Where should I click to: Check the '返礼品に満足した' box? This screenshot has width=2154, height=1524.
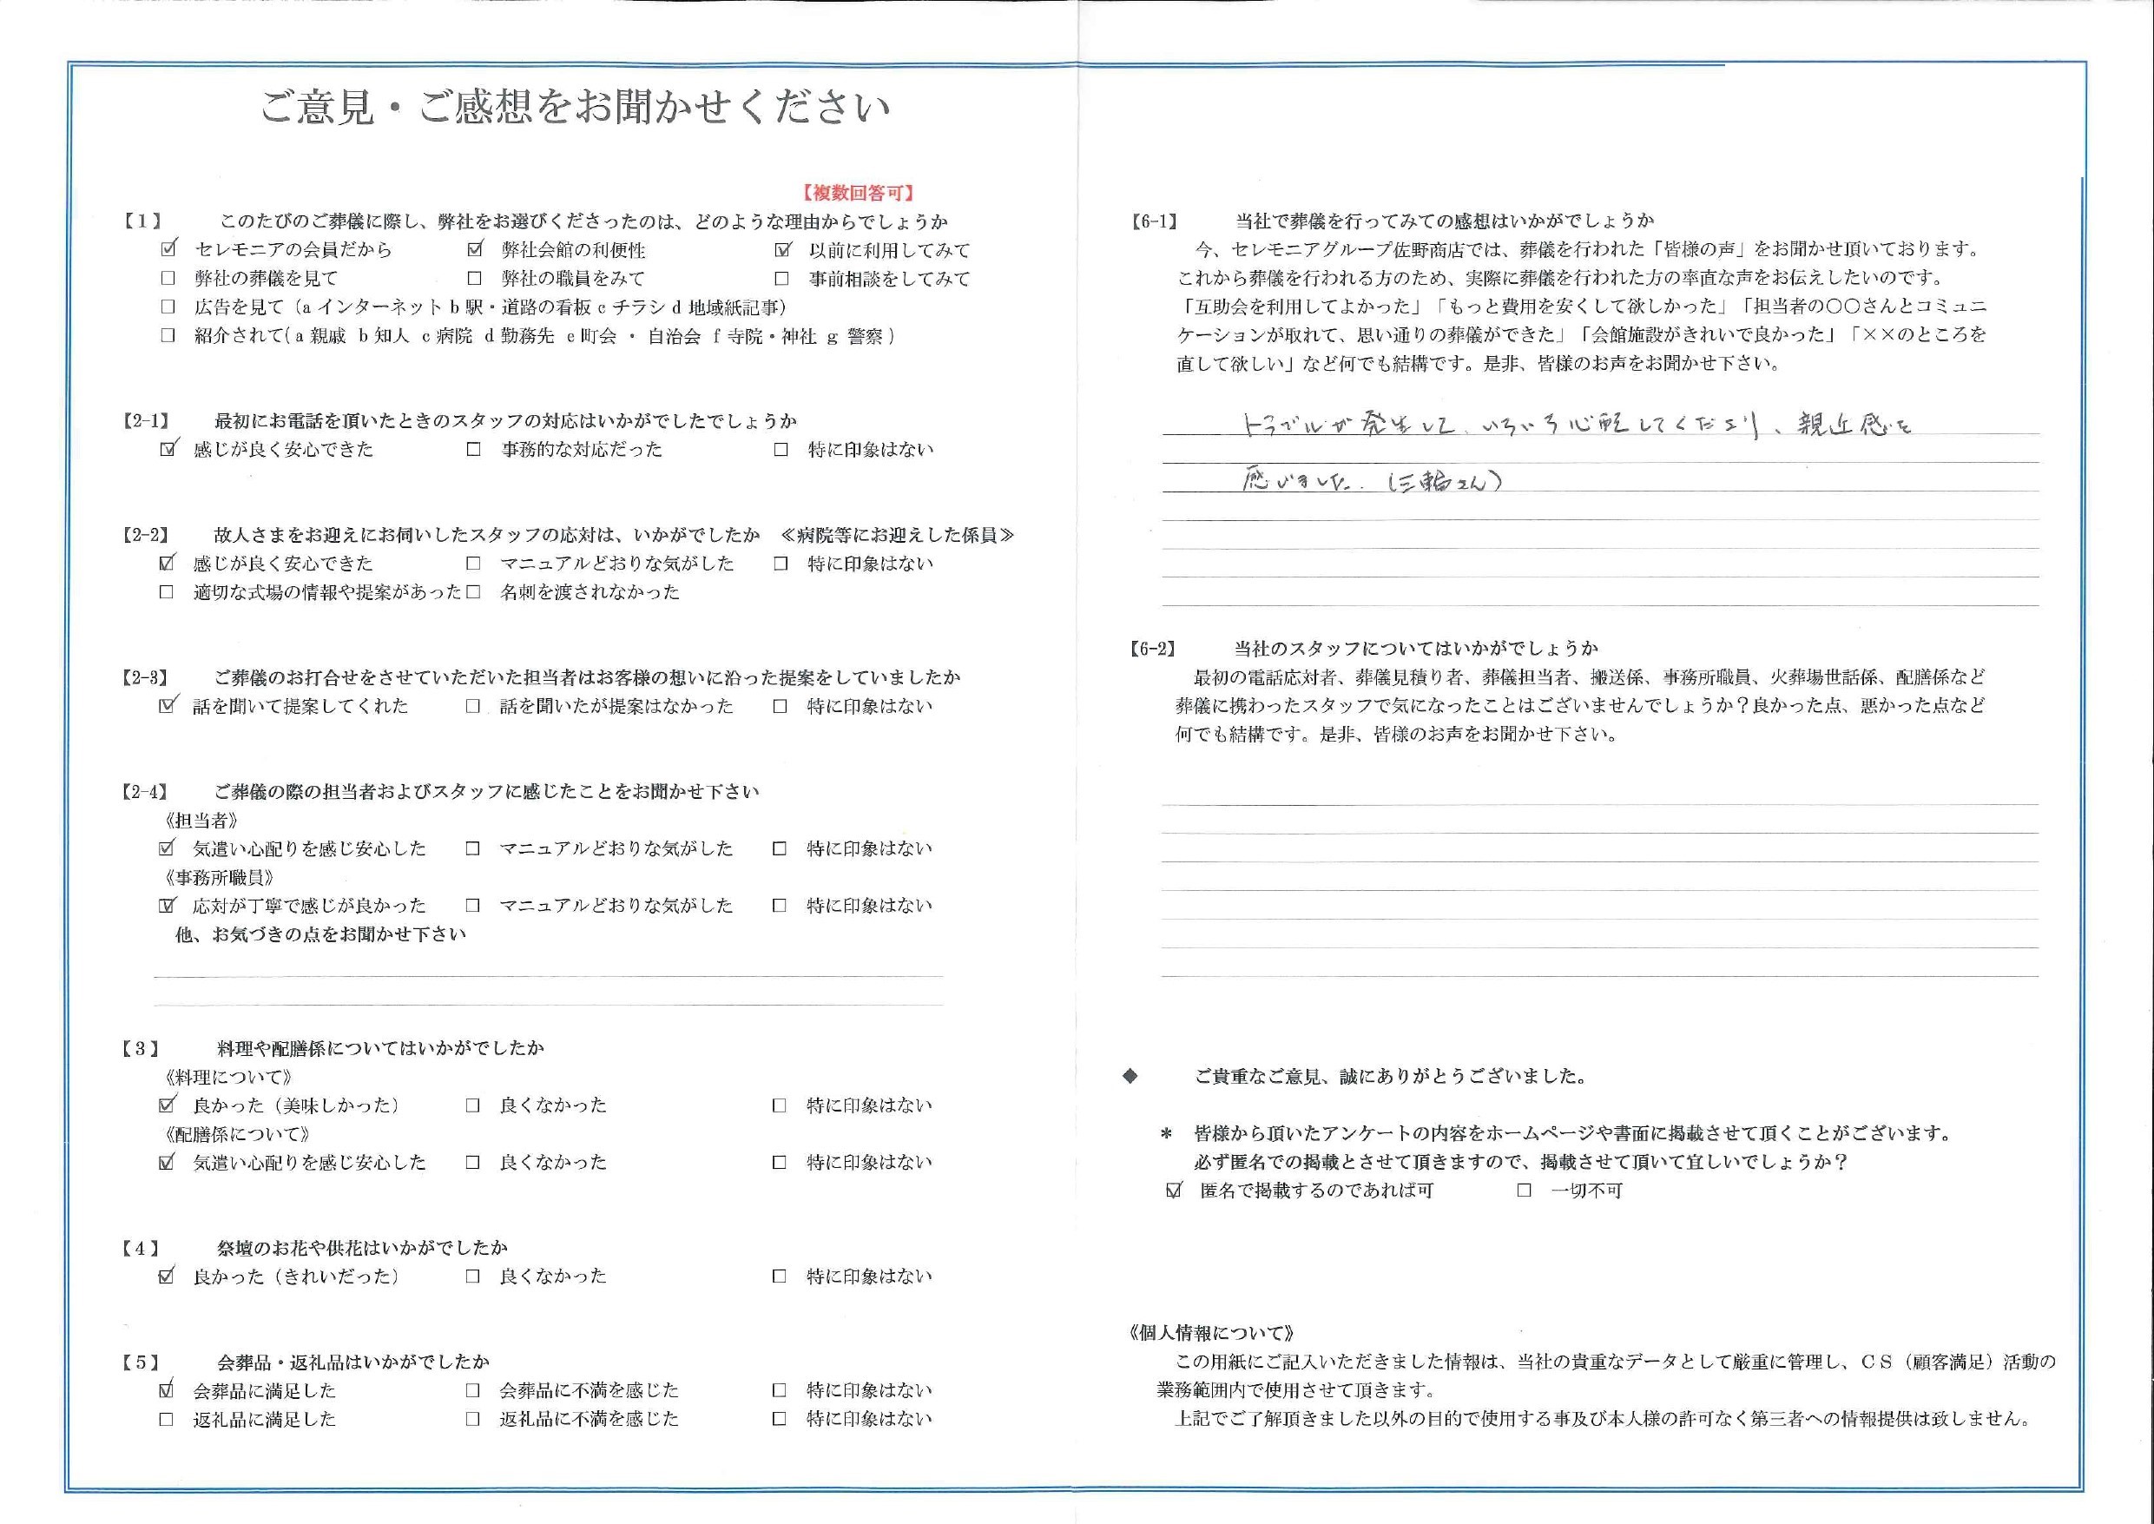click(167, 1419)
